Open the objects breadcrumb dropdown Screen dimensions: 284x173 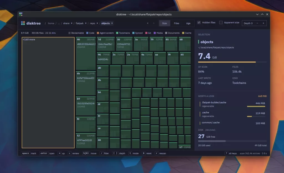[x=112, y=23]
